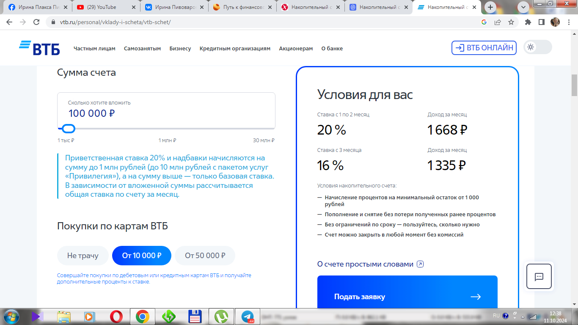The height and width of the screenshot is (325, 578).
Task: Bookmark this page with the star
Action: (x=511, y=22)
